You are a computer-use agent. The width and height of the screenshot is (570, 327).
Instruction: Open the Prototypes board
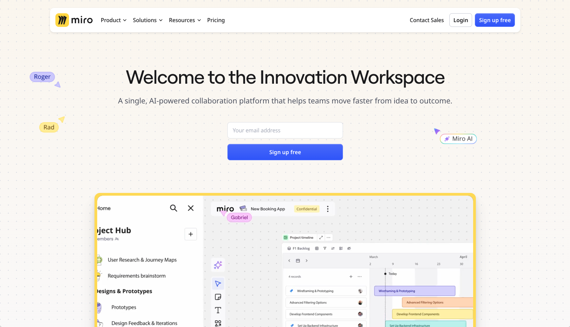124,307
